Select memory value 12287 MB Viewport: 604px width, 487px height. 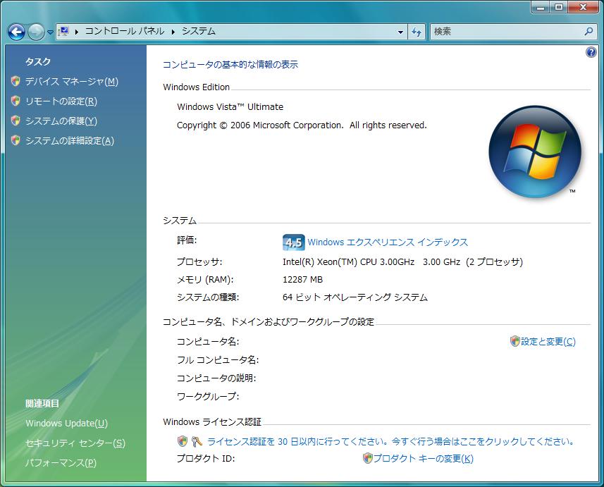303,280
